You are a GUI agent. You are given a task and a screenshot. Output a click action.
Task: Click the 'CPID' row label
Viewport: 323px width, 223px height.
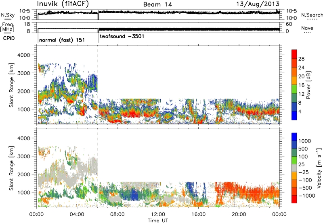[9, 38]
